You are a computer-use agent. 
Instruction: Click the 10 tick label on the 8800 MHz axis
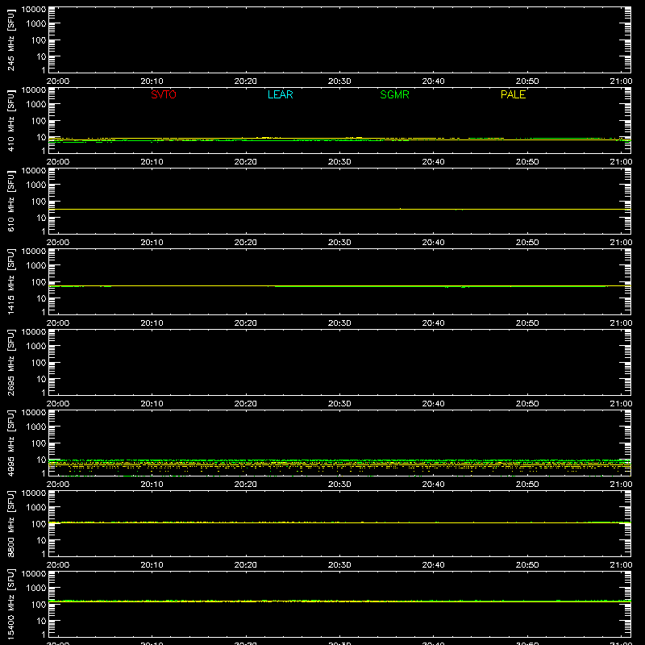[x=41, y=540]
